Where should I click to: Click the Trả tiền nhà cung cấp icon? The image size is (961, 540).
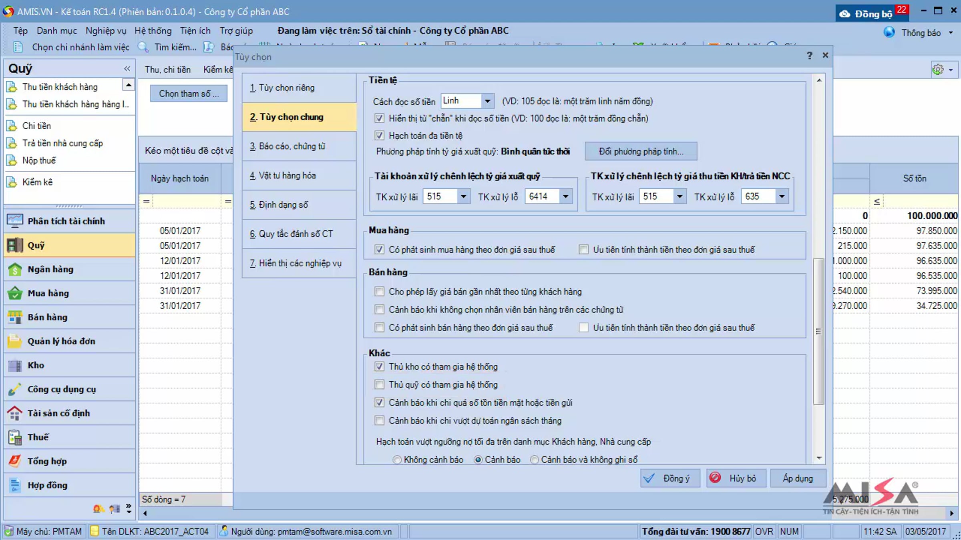click(12, 143)
